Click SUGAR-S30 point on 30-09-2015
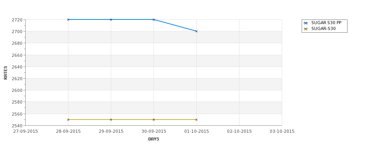The width and height of the screenshot is (379, 167). coord(154,120)
